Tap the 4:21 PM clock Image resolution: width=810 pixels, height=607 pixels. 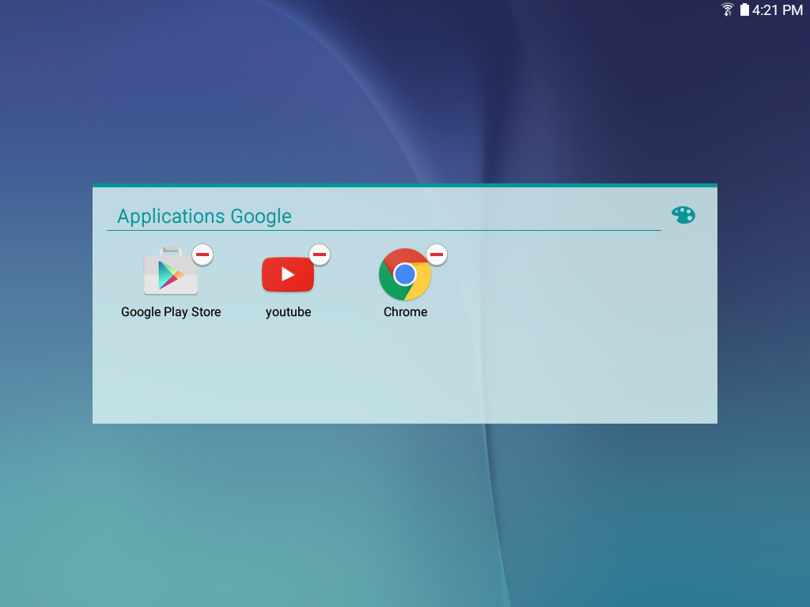click(778, 9)
